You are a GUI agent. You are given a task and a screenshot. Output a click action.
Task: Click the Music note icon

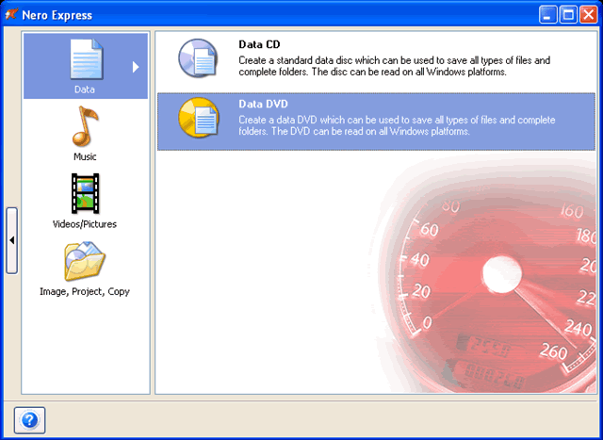point(85,126)
